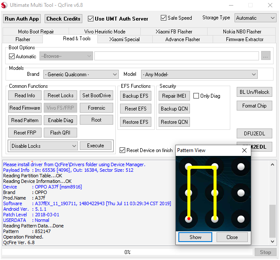Image resolution: width=280 pixels, height=260 pixels.
Task: Disable the Safe Speed checkbox
Action: [163, 18]
